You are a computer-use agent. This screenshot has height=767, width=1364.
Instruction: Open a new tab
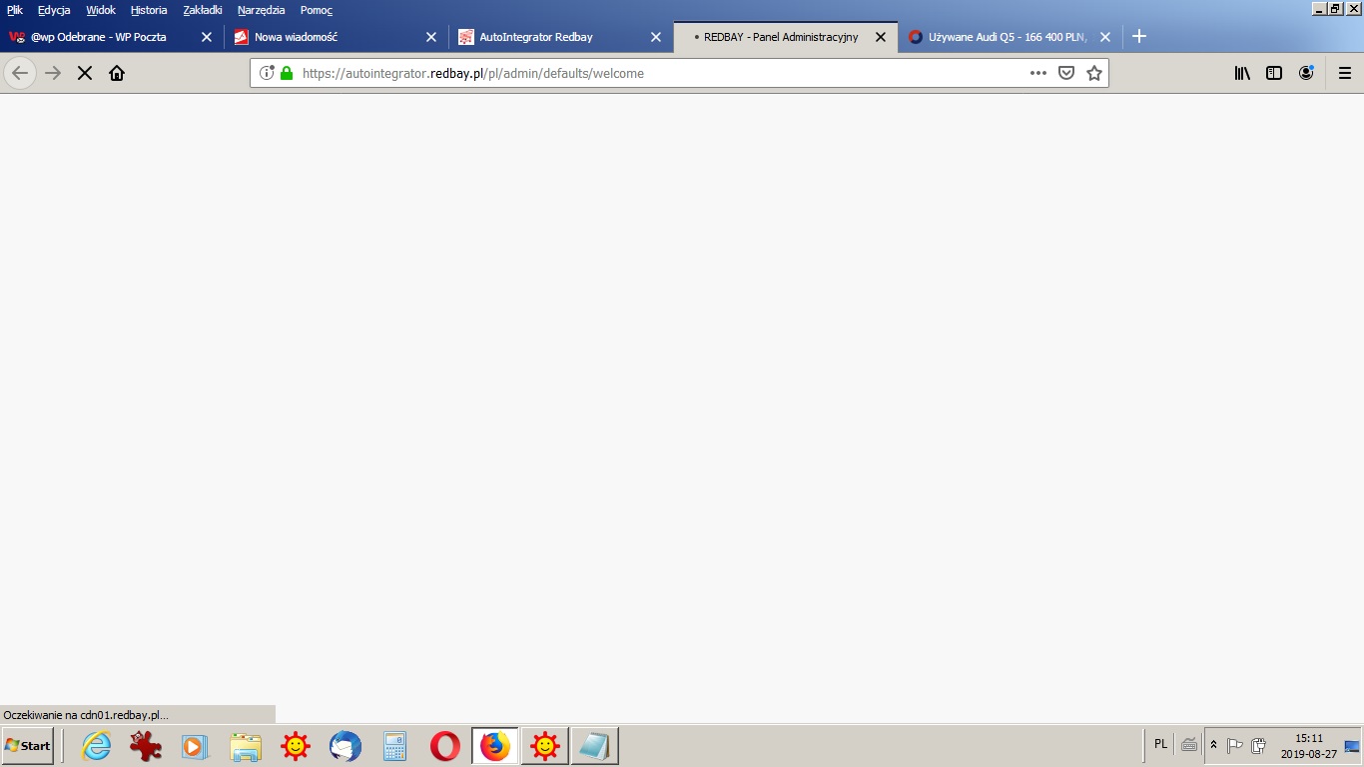(x=1139, y=37)
